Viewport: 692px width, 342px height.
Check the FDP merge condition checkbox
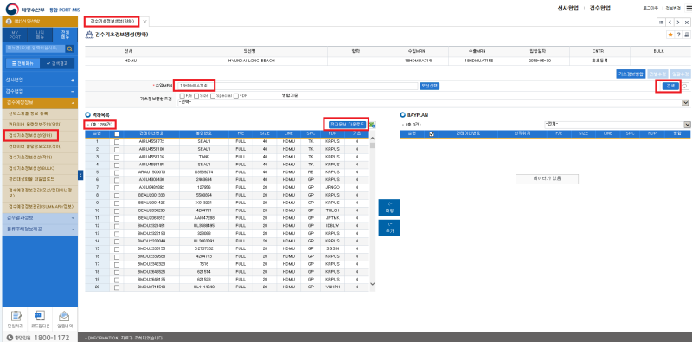(236, 96)
